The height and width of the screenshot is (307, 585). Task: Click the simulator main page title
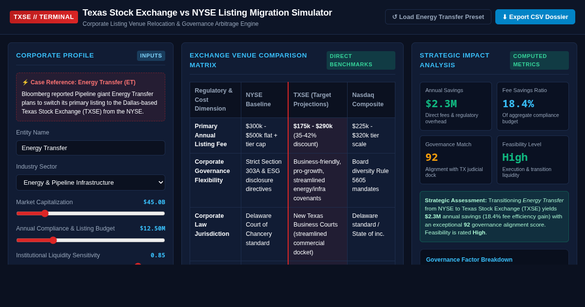point(207,13)
